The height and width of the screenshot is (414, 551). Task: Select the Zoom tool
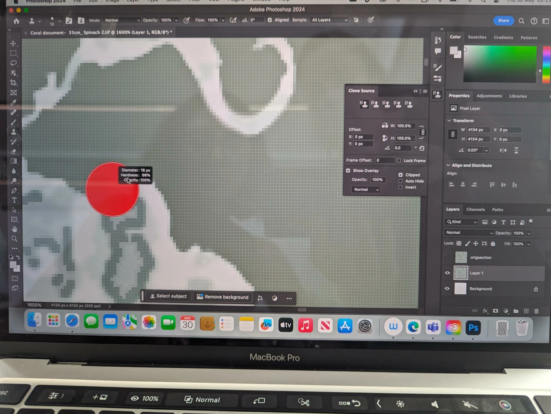[14, 239]
